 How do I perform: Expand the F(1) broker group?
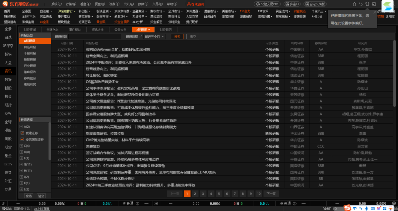click(21, 158)
